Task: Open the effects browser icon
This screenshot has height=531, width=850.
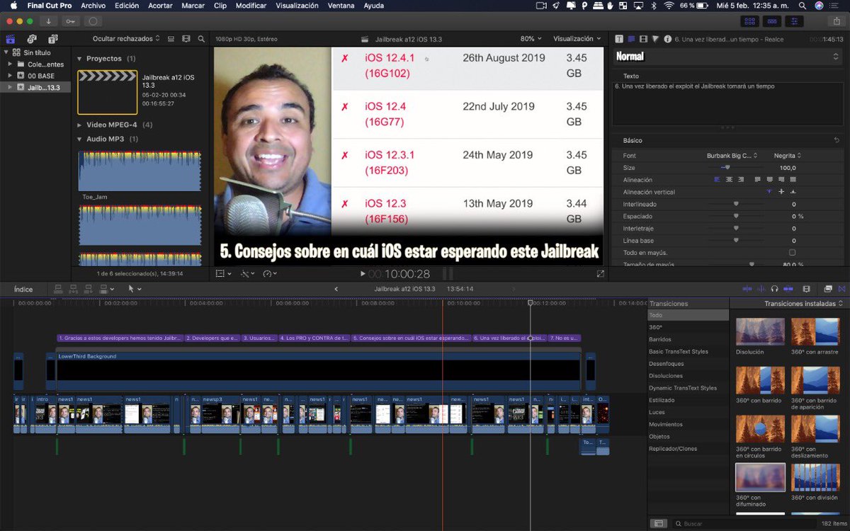Action: [827, 289]
